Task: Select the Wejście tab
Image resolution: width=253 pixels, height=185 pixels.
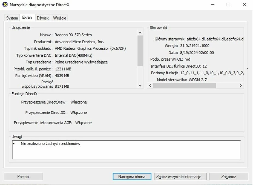Action: click(x=59, y=18)
